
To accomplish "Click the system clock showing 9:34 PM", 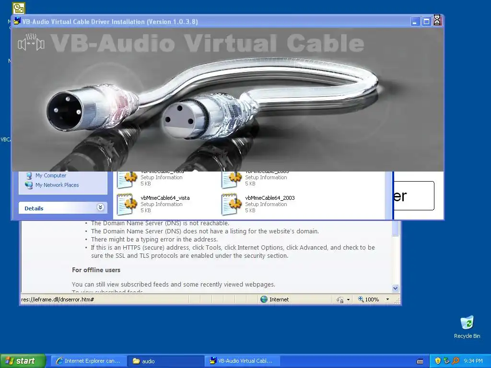I will pos(473,361).
